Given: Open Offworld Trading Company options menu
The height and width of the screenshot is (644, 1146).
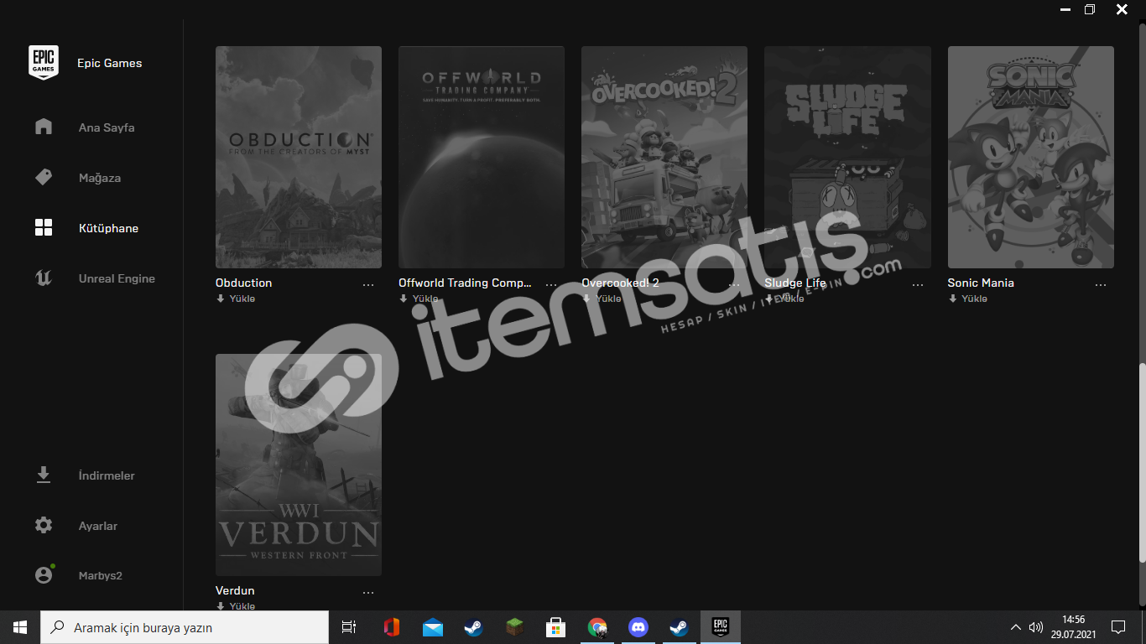Looking at the screenshot, I should tap(551, 285).
